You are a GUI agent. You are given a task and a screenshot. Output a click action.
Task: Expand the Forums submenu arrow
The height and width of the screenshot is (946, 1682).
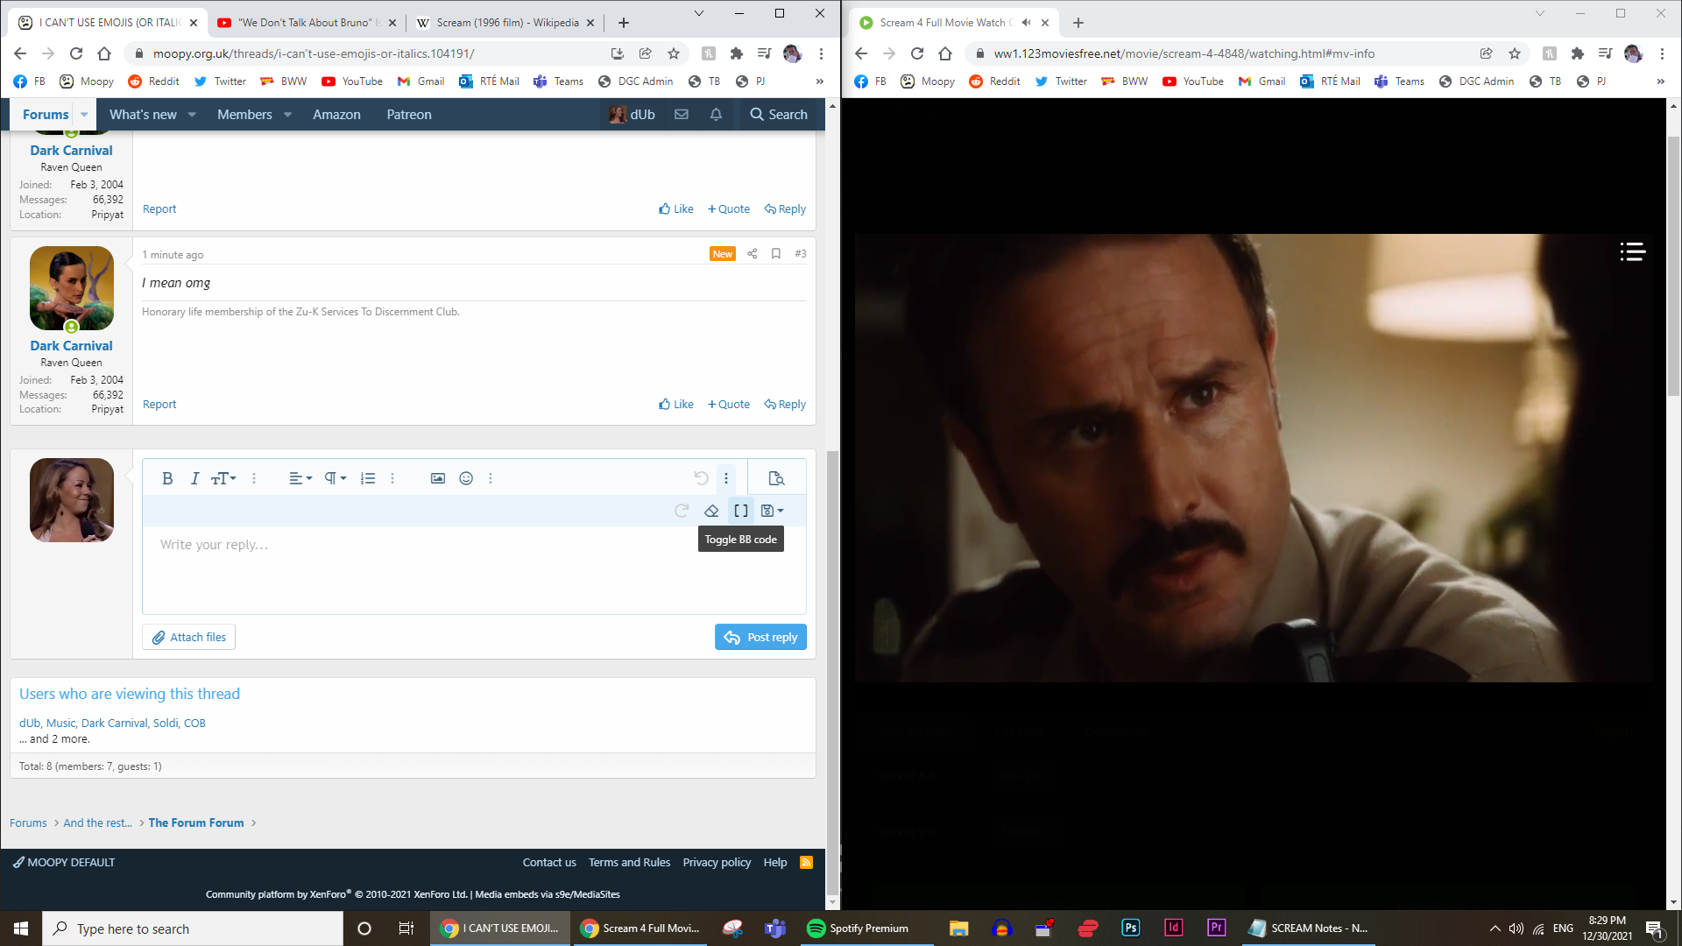click(x=84, y=115)
